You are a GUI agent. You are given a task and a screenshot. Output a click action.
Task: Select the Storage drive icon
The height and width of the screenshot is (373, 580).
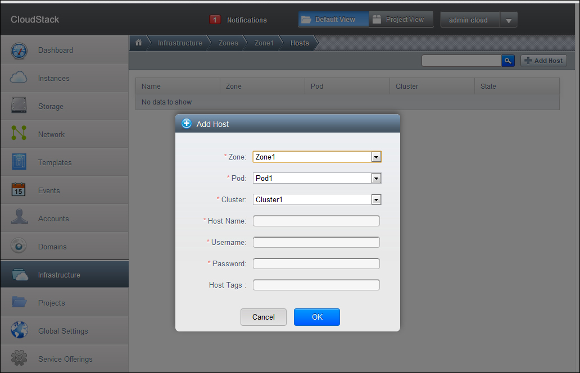pyautogui.click(x=19, y=106)
